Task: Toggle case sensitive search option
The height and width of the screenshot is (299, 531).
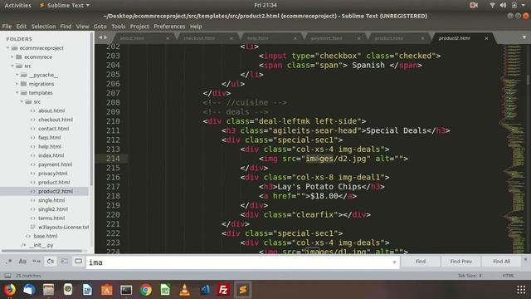Action: (x=22, y=262)
